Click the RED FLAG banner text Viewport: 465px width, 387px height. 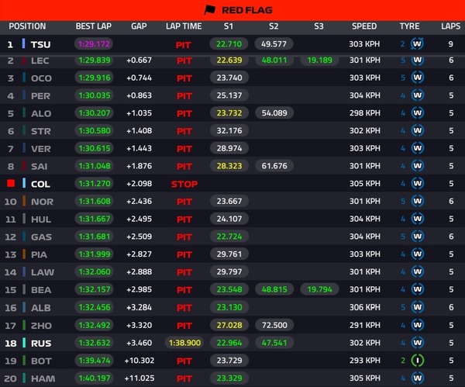[x=247, y=10]
